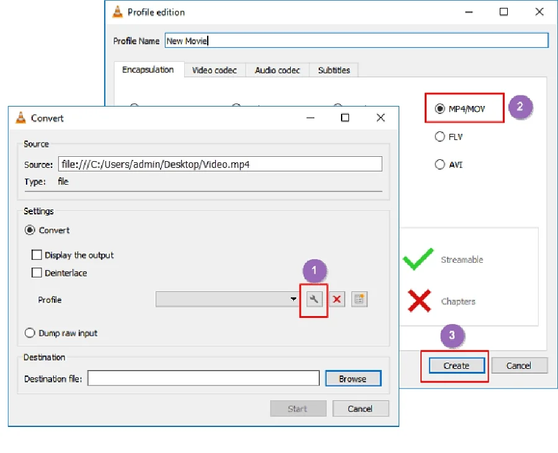
Task: Click Browse to choose destination file
Action: (353, 379)
